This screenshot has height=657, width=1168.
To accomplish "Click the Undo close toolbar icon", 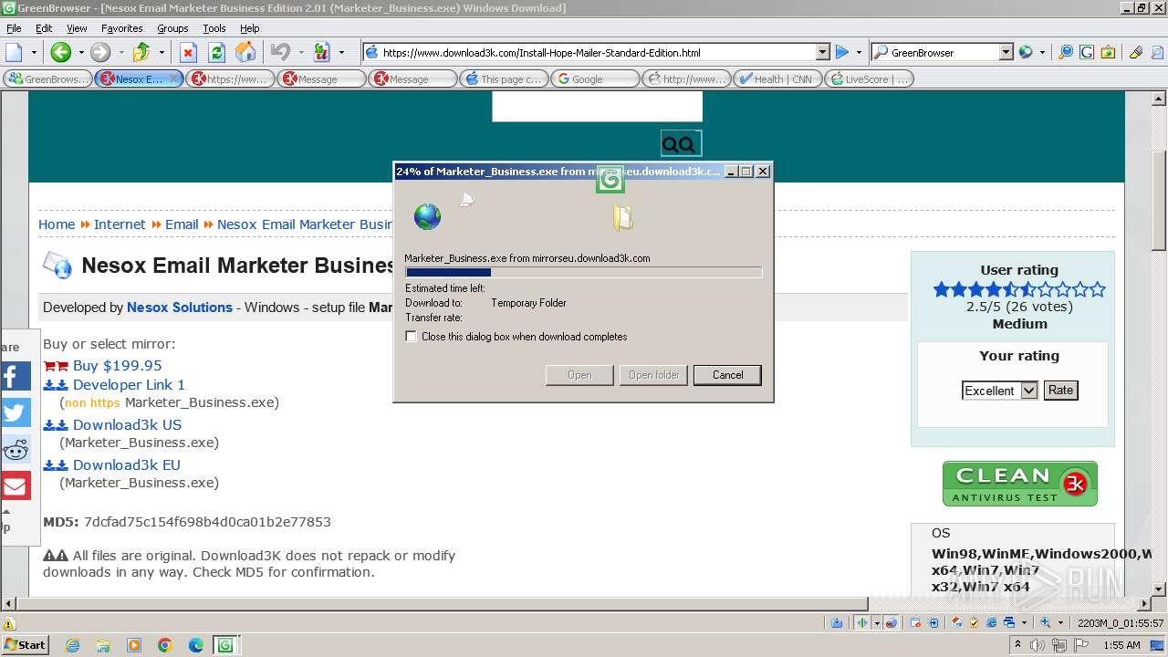I will point(280,52).
